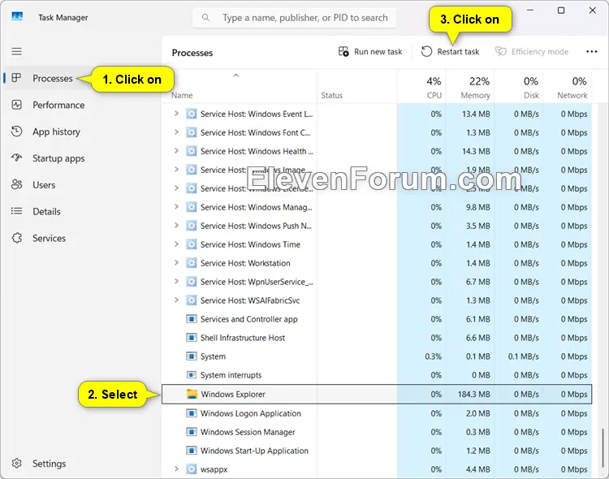Expand Service Host: Windows Push Notifications row
Viewport: 609px width, 479px height.
[176, 226]
